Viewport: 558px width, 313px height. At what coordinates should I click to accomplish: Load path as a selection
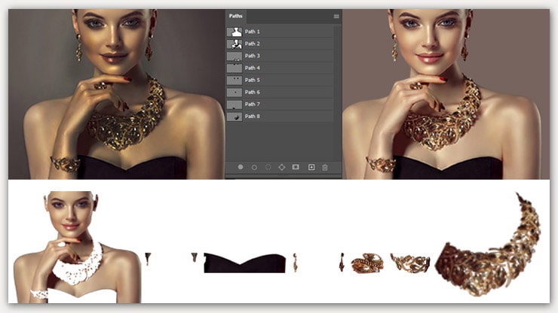268,167
